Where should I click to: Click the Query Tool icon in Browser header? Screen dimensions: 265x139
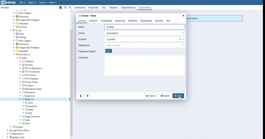coord(60,8)
